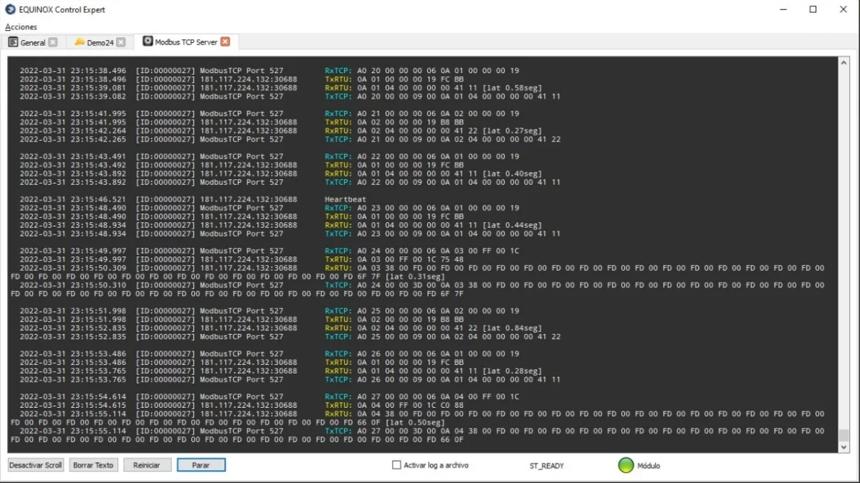Click RxTCP line at 23:15:41.995

pos(269,113)
